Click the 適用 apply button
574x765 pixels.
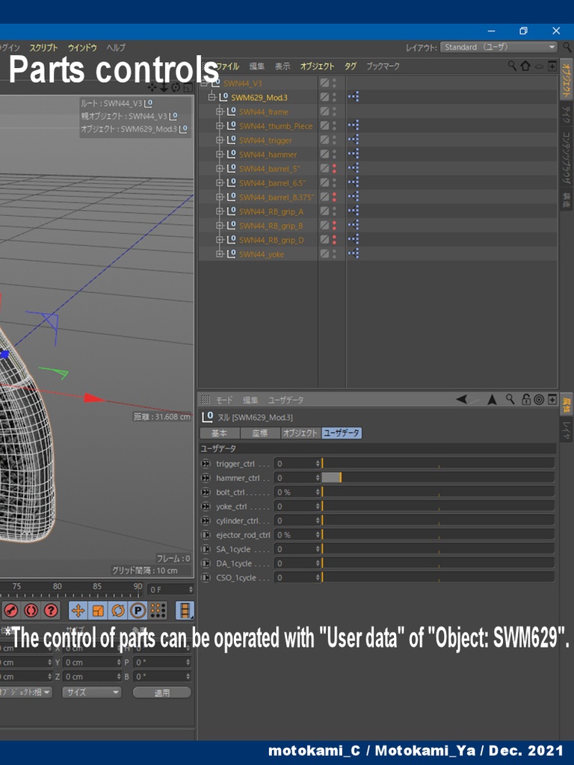(162, 693)
